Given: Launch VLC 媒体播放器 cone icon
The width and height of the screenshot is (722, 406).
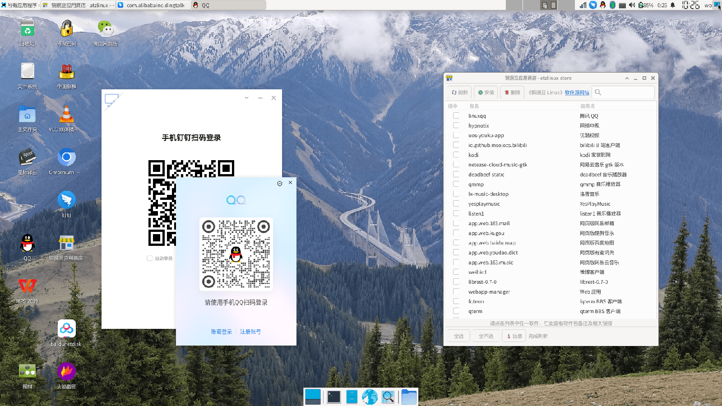Looking at the screenshot, I should (66, 115).
